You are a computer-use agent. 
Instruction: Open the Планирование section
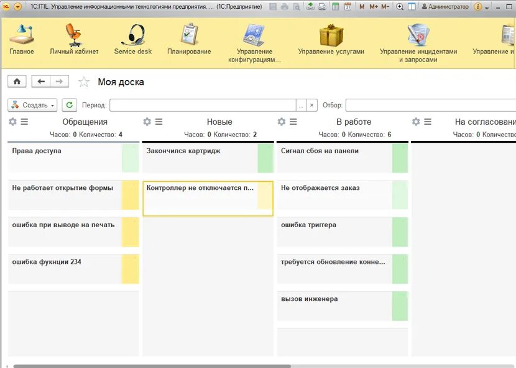pos(188,40)
